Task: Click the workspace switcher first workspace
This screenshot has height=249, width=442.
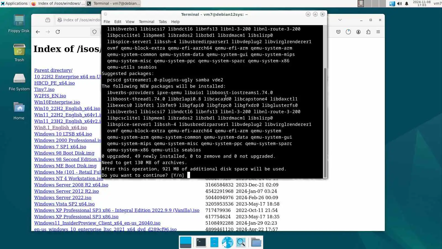Action: point(361,3)
